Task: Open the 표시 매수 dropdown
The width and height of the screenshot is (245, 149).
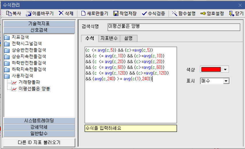Action: 226,81
